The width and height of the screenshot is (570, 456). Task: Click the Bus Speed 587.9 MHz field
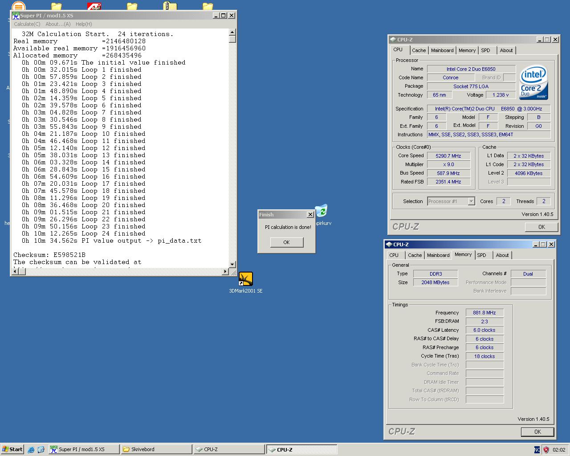[x=448, y=173]
